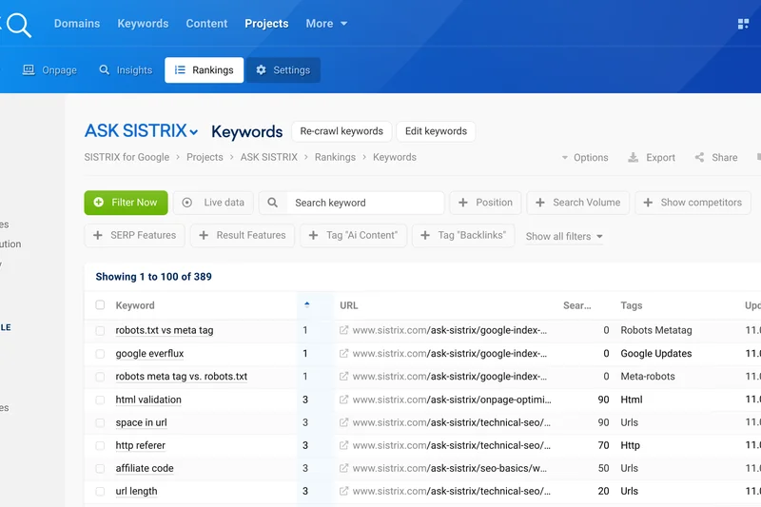Click the Re-crawl keywords button
Screen dimensions: 761x507
pos(341,131)
